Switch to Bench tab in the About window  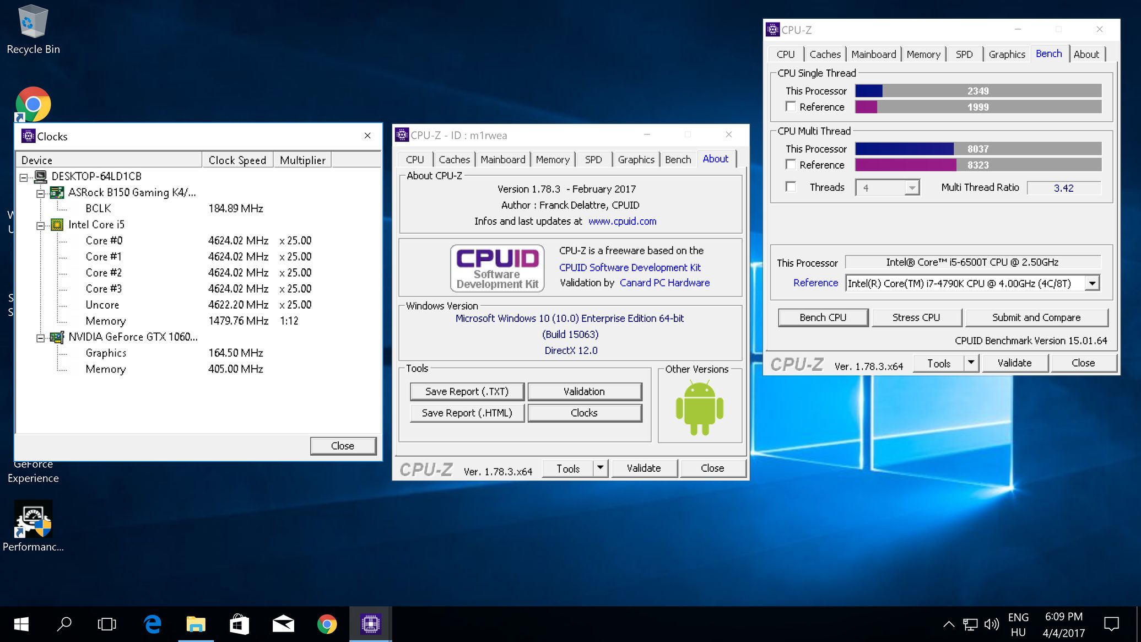click(678, 159)
